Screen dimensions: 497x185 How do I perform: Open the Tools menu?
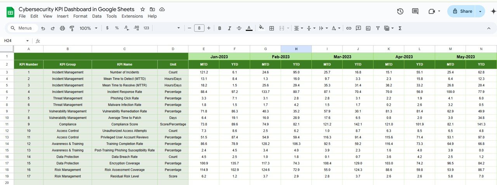pyautogui.click(x=111, y=16)
